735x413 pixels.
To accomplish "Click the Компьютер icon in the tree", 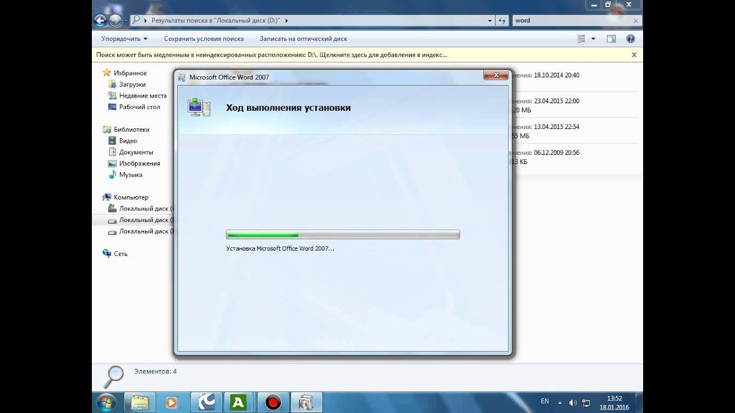I will click(106, 197).
